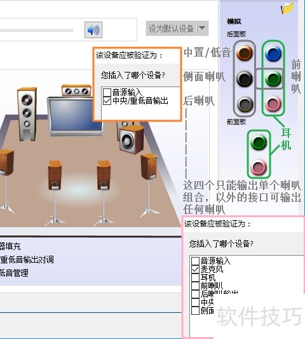Screen dimensions: 305x339
Task: Select the orange rear panel jack
Action: tap(244, 53)
